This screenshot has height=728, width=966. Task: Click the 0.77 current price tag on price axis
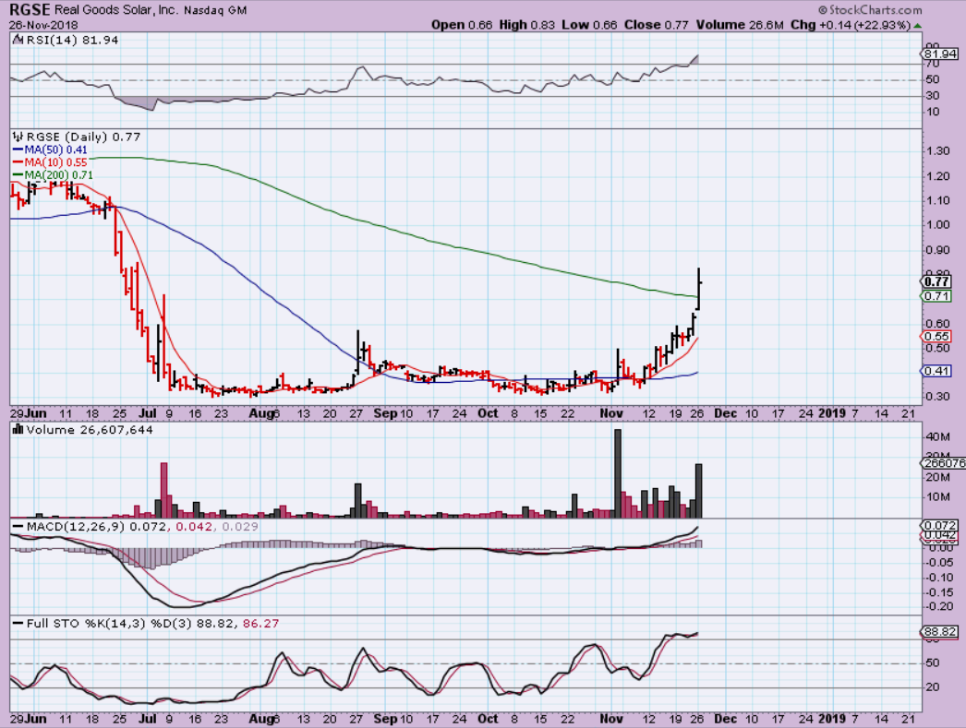point(936,281)
